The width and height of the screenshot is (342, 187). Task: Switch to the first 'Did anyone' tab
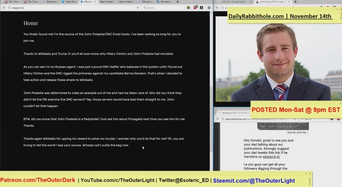click(x=51, y=2)
